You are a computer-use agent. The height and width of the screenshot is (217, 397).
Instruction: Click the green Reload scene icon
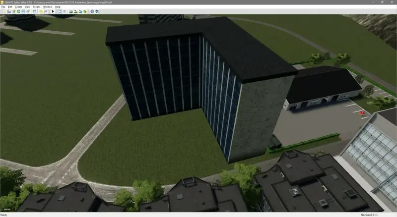[18, 11]
